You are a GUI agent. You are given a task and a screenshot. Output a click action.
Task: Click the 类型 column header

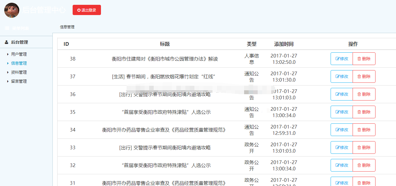click(x=252, y=44)
